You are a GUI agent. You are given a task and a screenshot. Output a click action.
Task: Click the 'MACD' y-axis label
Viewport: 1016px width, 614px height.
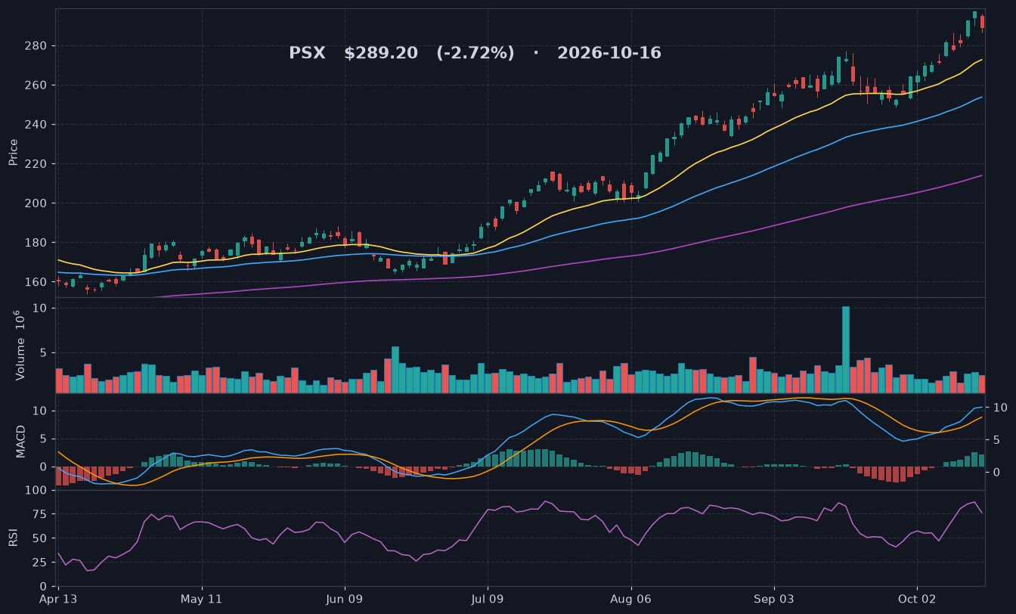21,441
